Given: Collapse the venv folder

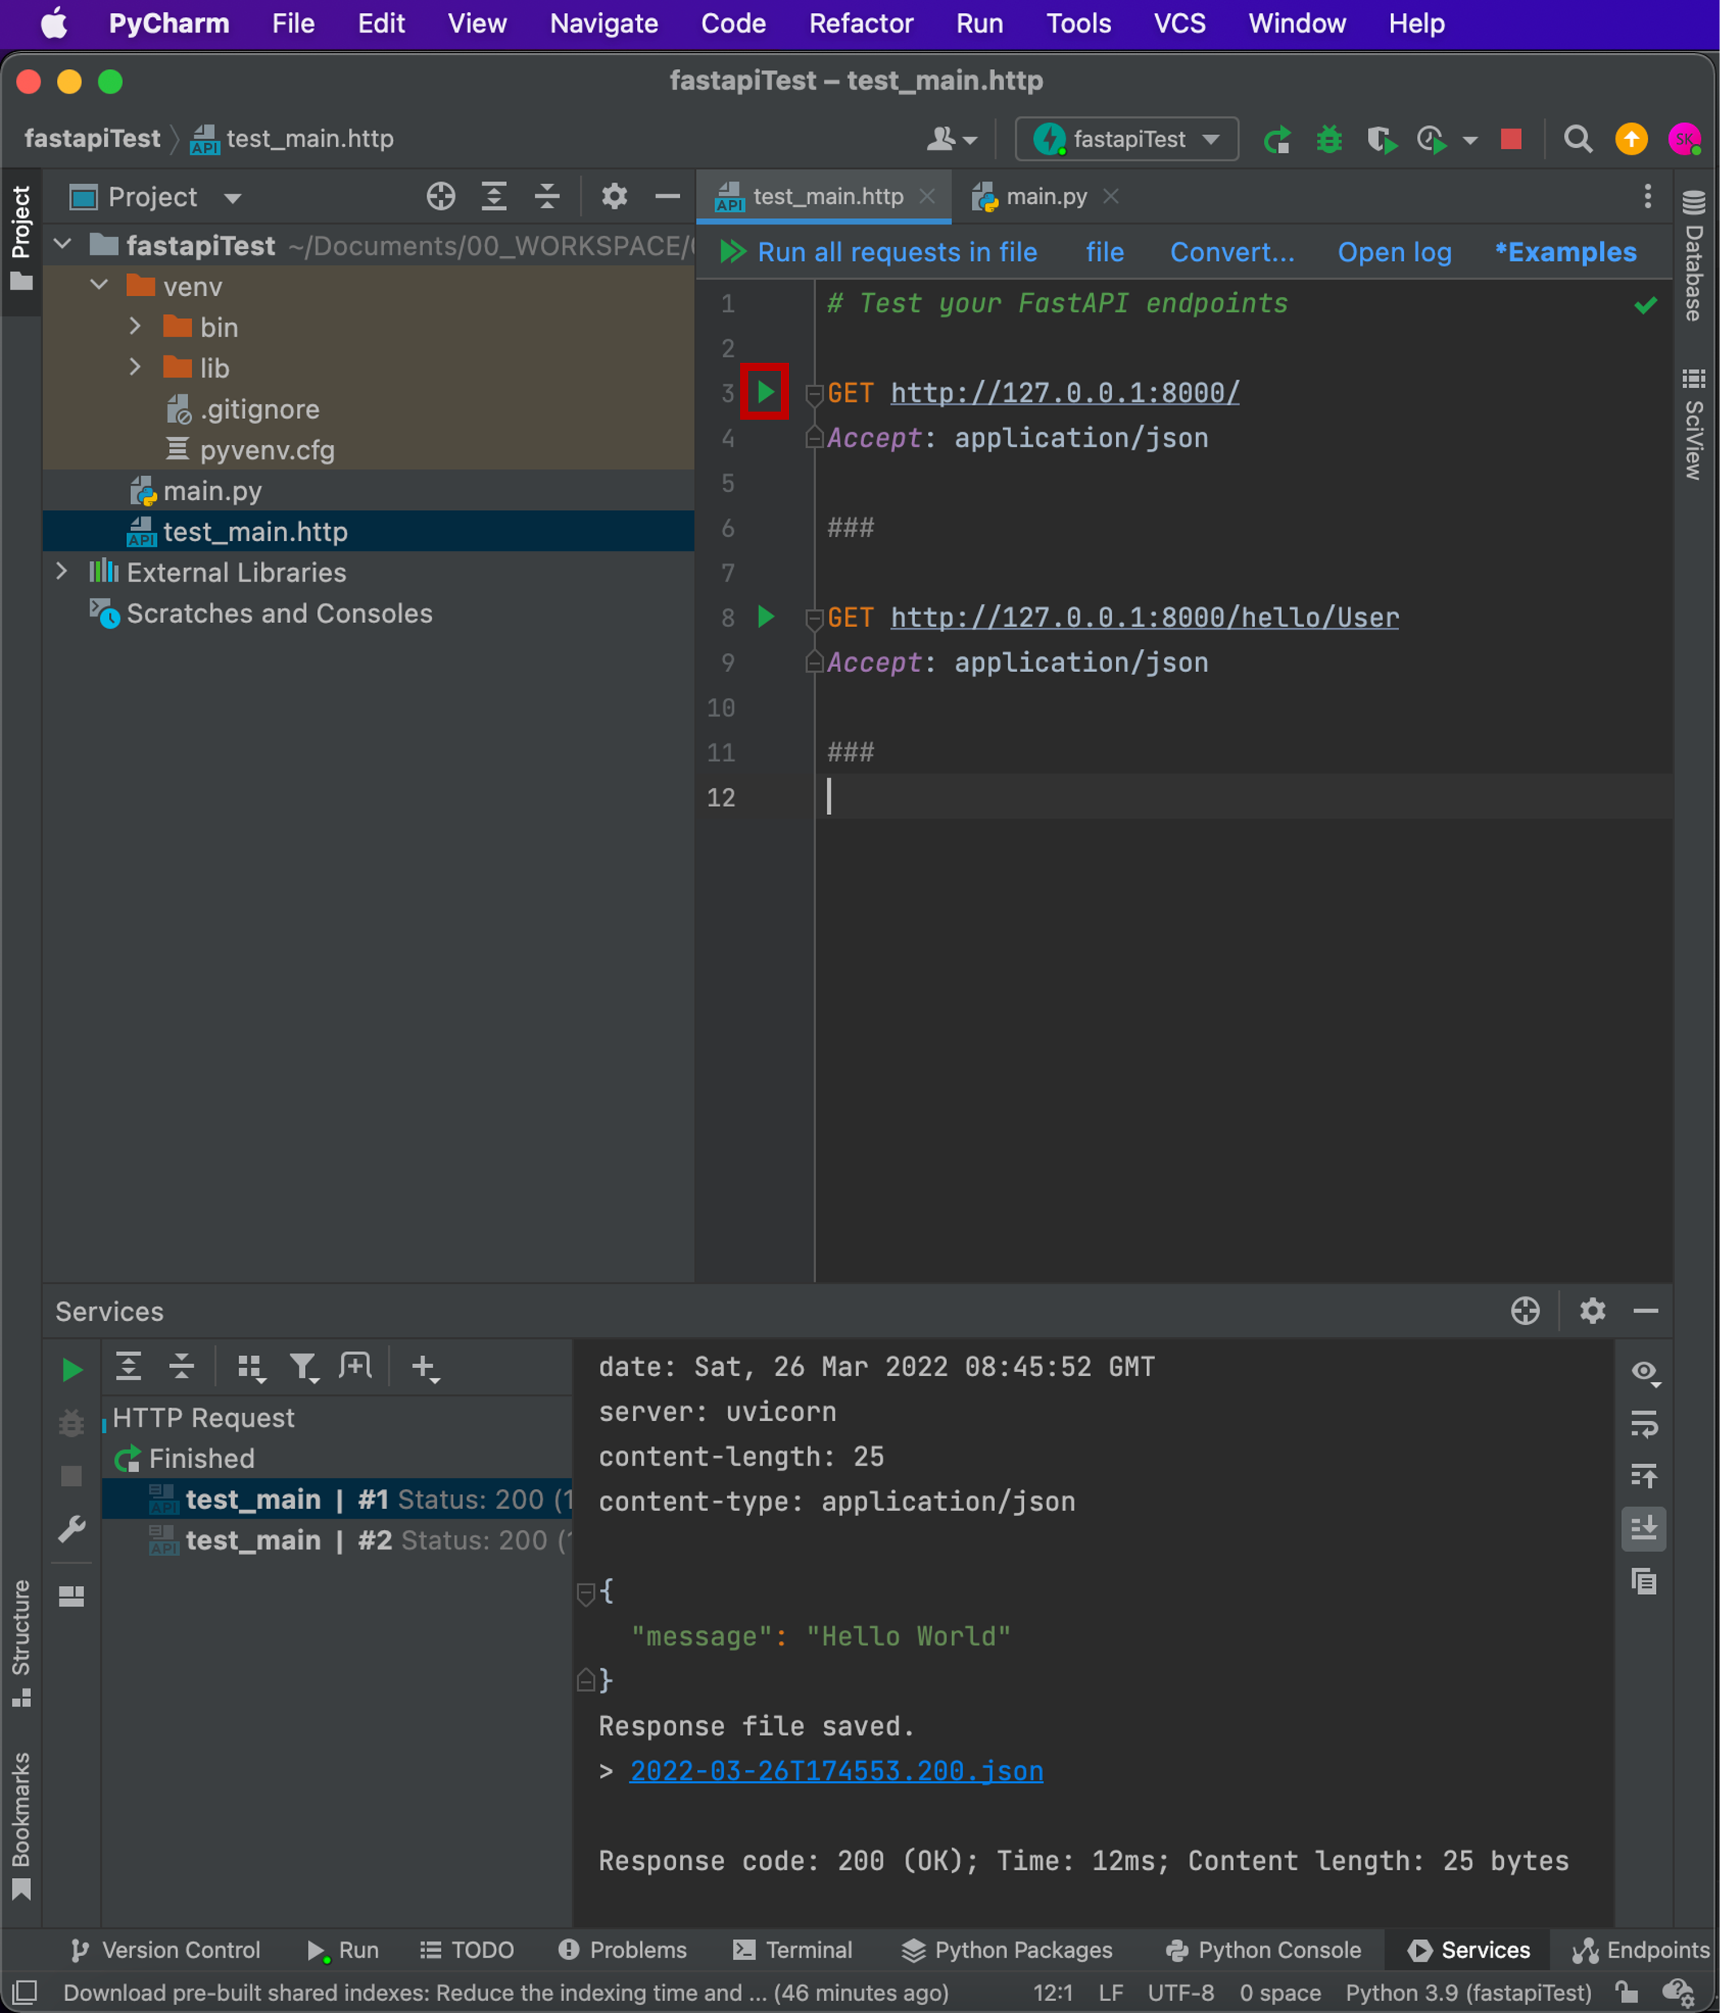Looking at the screenshot, I should pos(99,286).
